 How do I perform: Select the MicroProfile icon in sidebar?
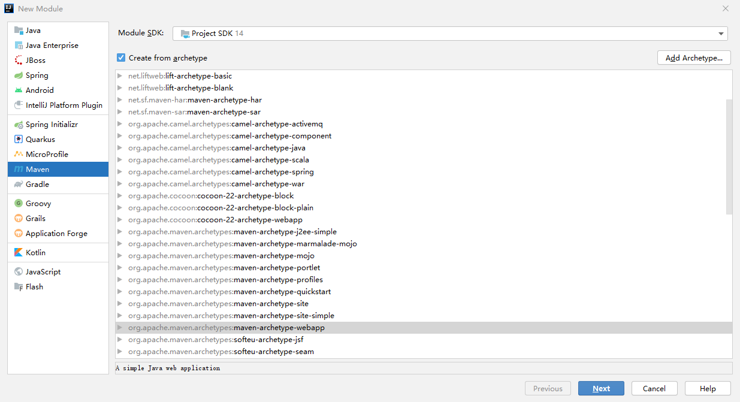pyautogui.click(x=19, y=154)
